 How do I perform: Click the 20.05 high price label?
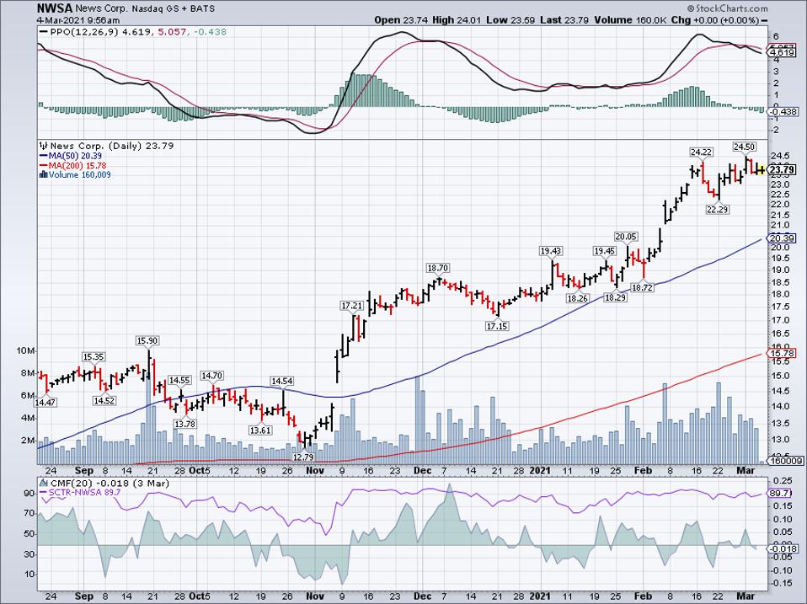point(626,237)
